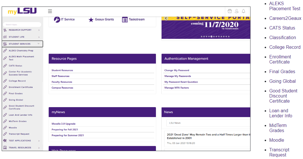303x159 pixels.
Task: Click Classification in the right-side list
Action: (x=283, y=38)
